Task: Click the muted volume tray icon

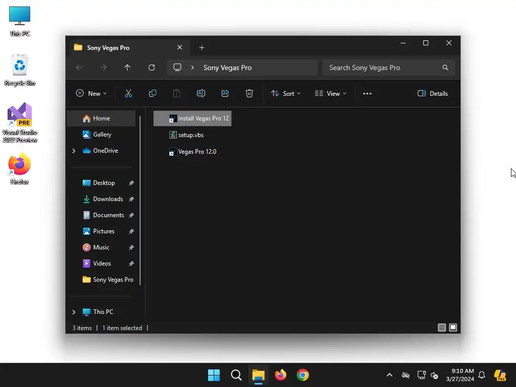Action: 434,375
